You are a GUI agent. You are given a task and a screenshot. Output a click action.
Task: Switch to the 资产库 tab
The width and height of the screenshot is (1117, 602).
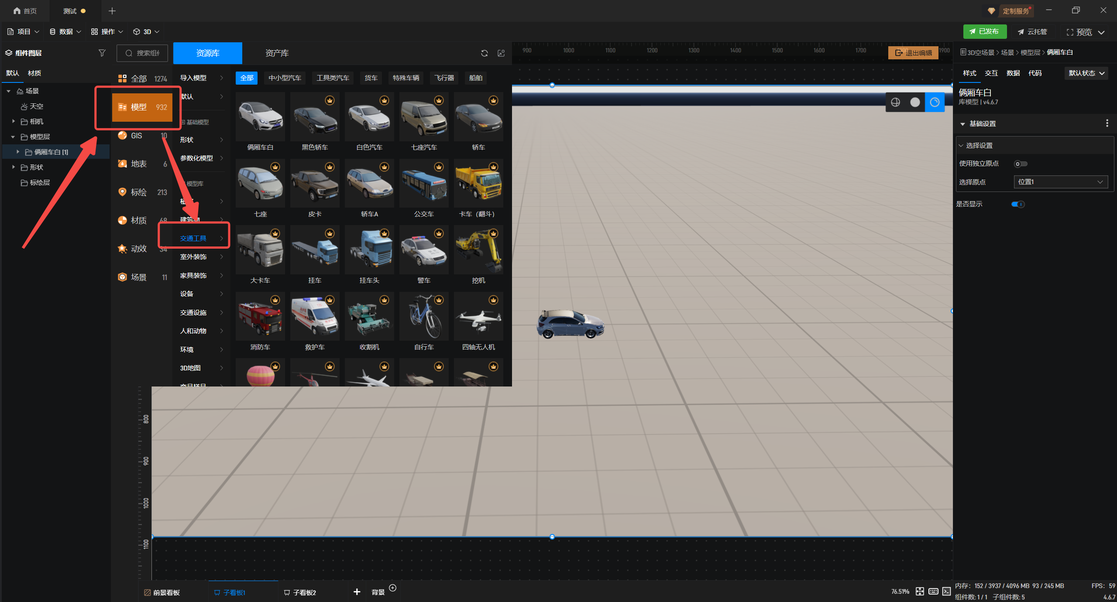[277, 53]
